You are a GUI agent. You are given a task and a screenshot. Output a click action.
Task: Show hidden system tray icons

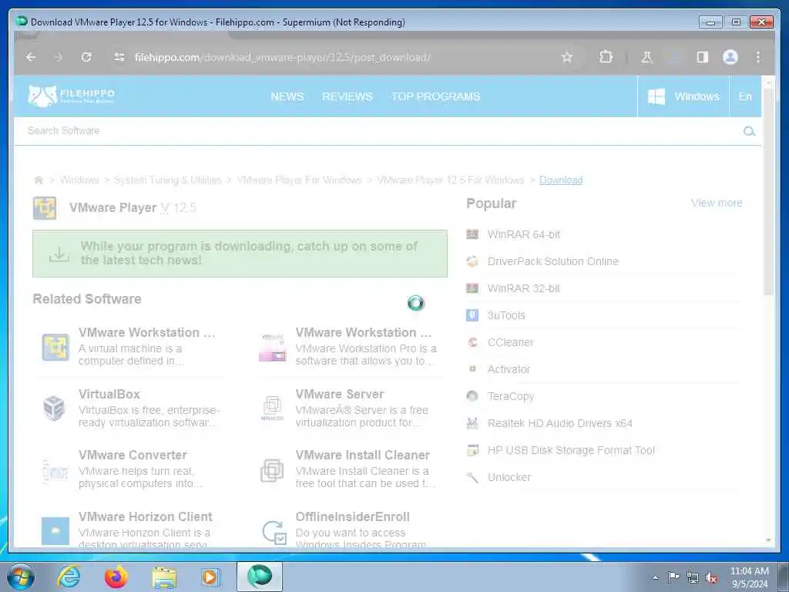pos(655,578)
